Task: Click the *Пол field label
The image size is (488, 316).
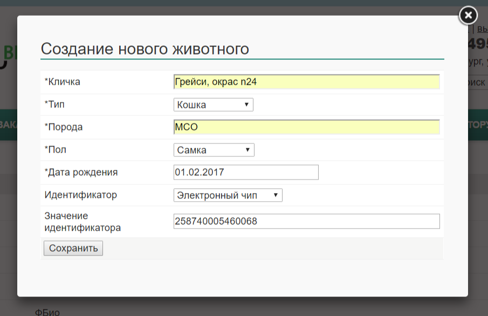Action: 56,149
